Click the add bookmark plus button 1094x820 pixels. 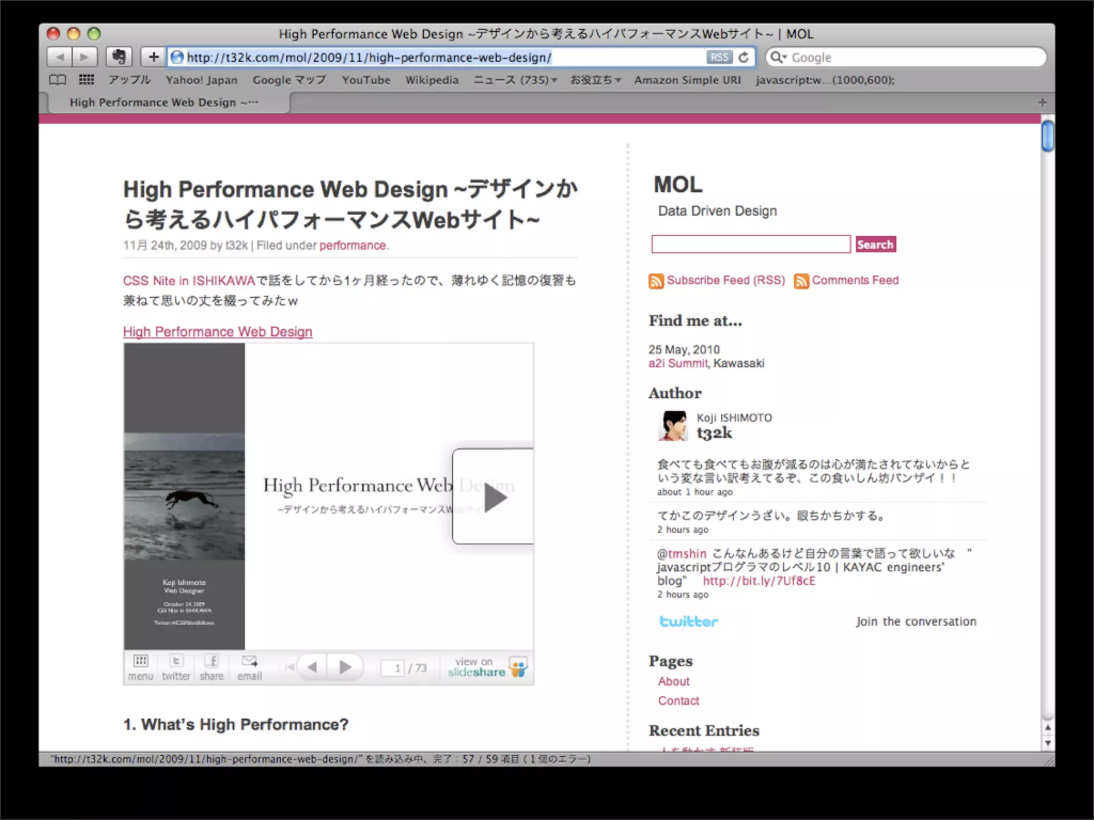coord(153,57)
